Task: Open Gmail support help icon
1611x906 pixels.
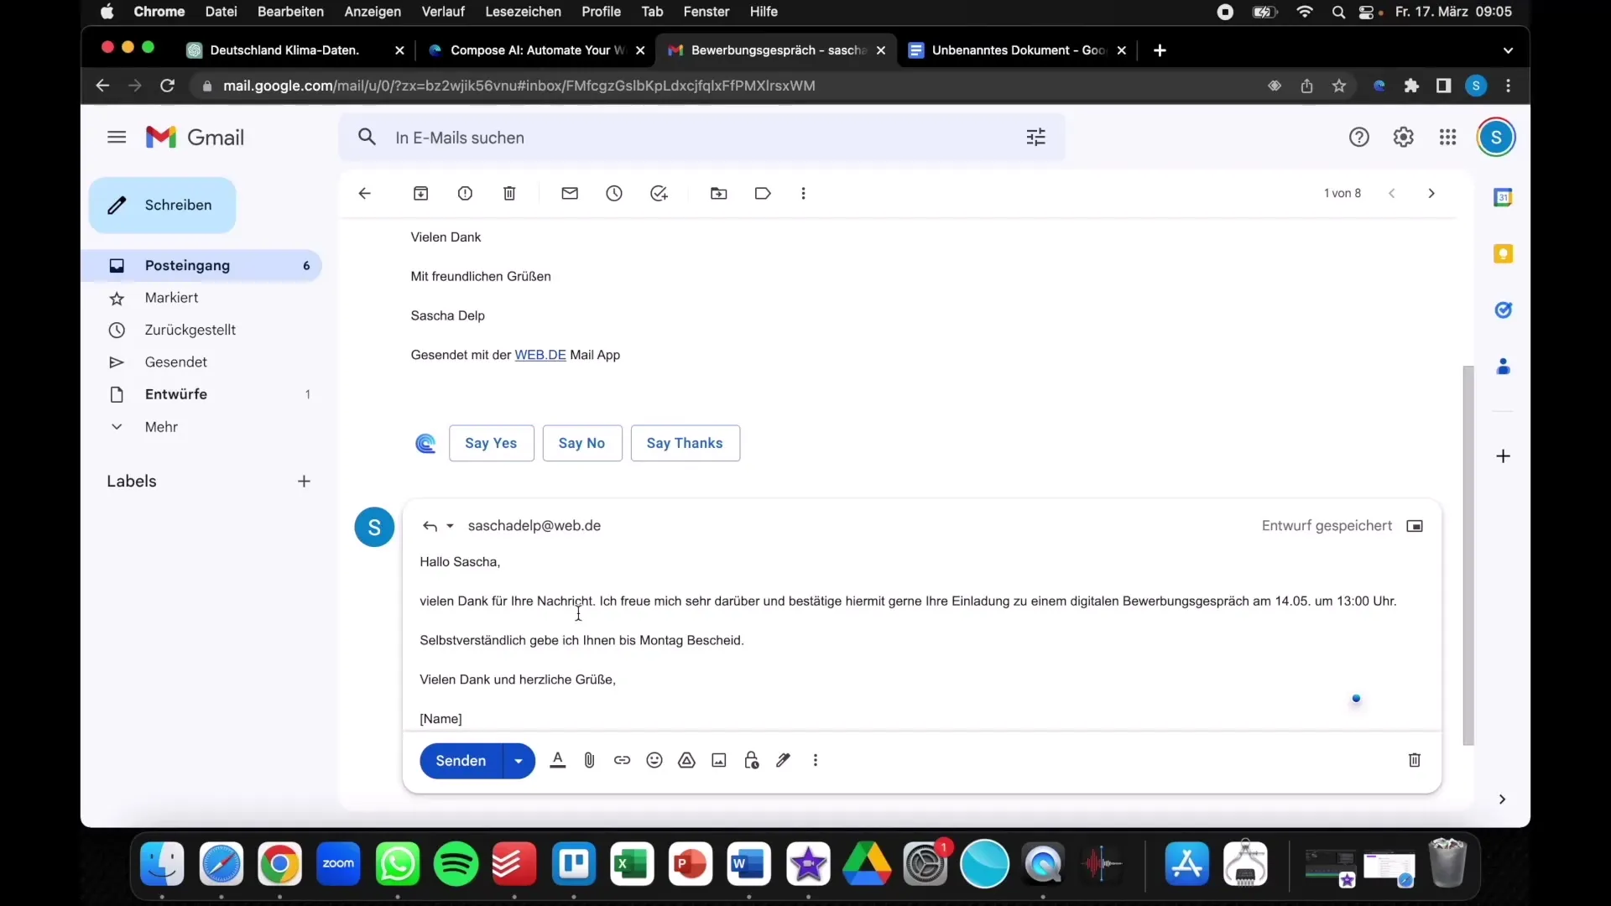Action: pos(1359,138)
